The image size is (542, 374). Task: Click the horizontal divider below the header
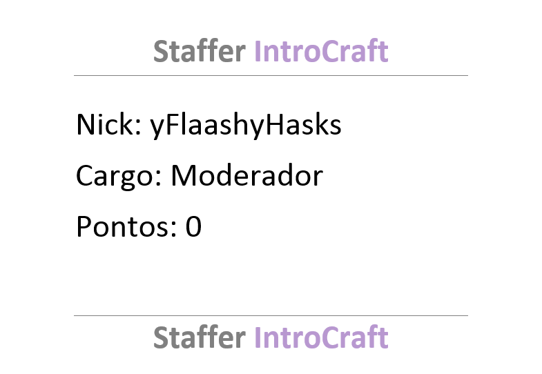[x=271, y=75]
